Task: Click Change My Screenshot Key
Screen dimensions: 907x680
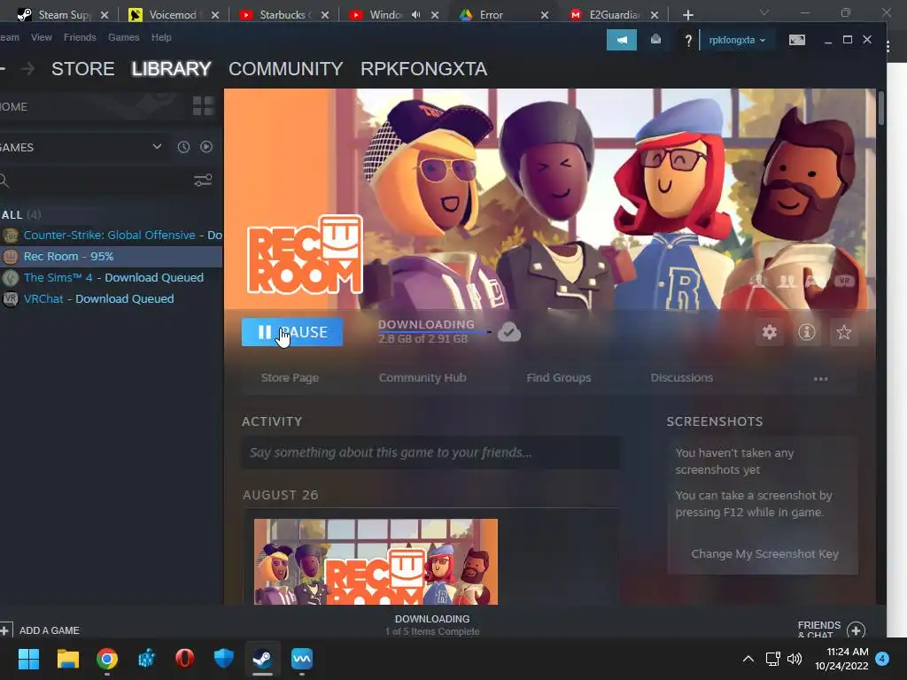Action: pyautogui.click(x=764, y=553)
